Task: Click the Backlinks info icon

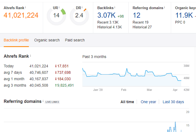Action: 115,8
